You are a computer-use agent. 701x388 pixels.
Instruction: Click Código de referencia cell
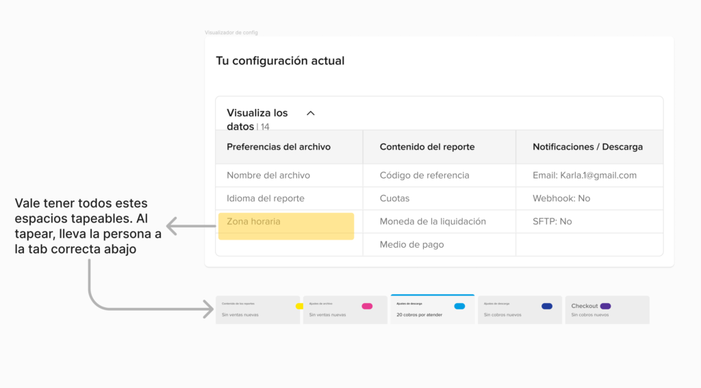424,175
